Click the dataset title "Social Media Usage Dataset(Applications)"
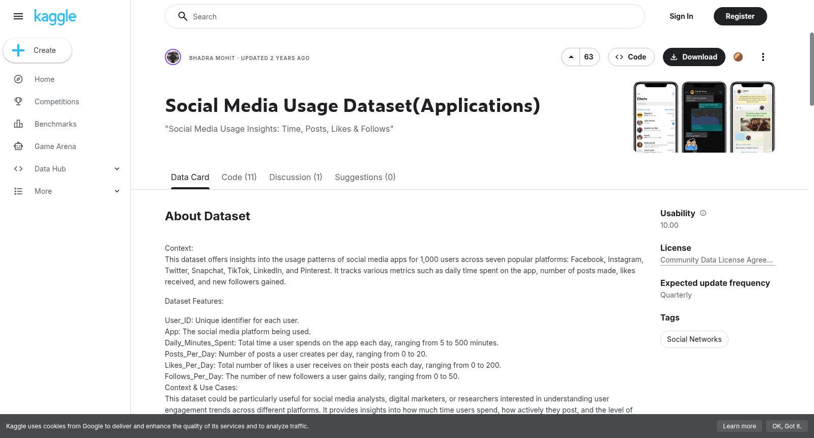 (353, 106)
